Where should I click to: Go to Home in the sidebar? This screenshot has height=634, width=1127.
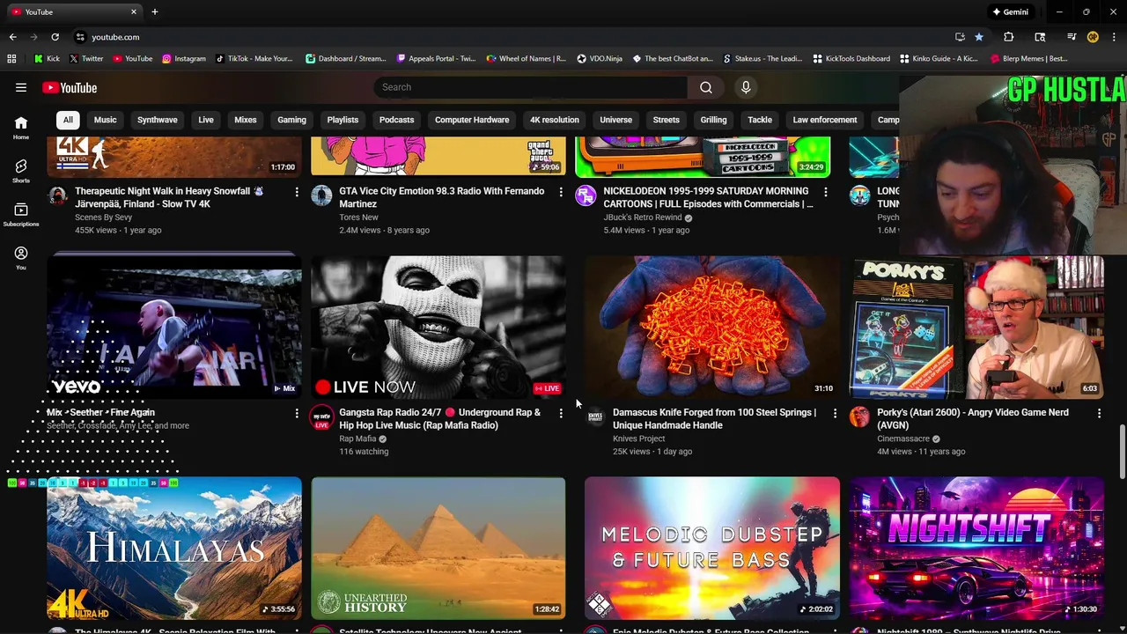point(21,128)
